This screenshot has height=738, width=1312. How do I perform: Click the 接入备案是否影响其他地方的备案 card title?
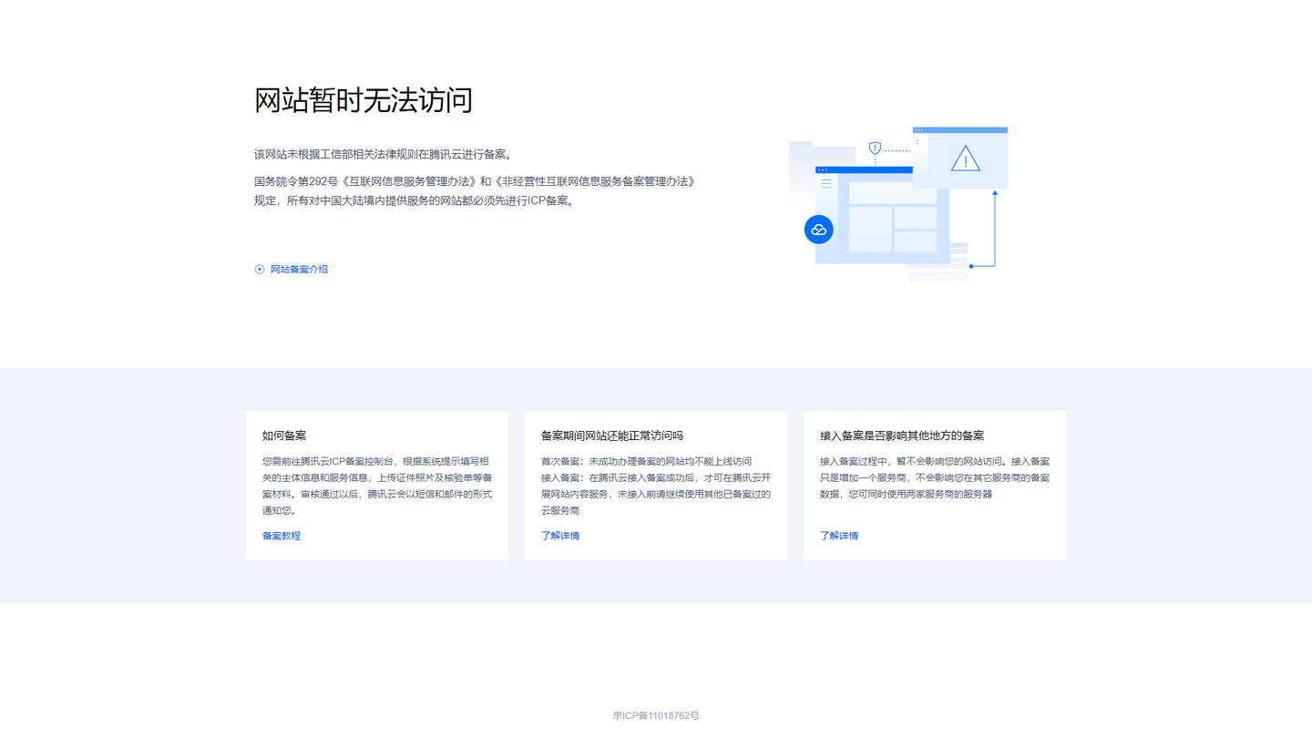coord(902,436)
